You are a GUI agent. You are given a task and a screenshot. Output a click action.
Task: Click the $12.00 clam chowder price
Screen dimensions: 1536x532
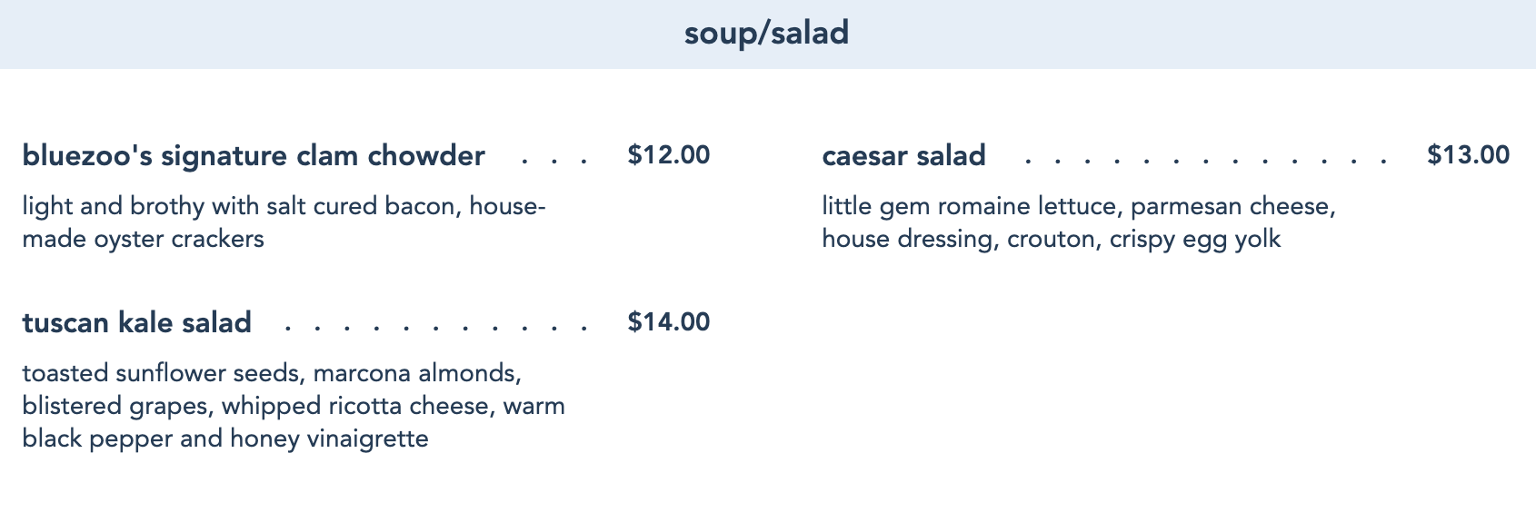click(668, 155)
